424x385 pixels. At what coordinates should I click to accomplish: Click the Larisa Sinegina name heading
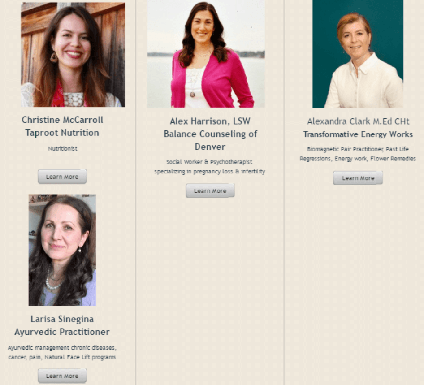[62, 319]
